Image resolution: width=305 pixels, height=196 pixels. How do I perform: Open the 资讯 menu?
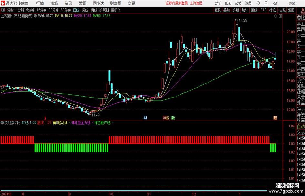point(68,3)
